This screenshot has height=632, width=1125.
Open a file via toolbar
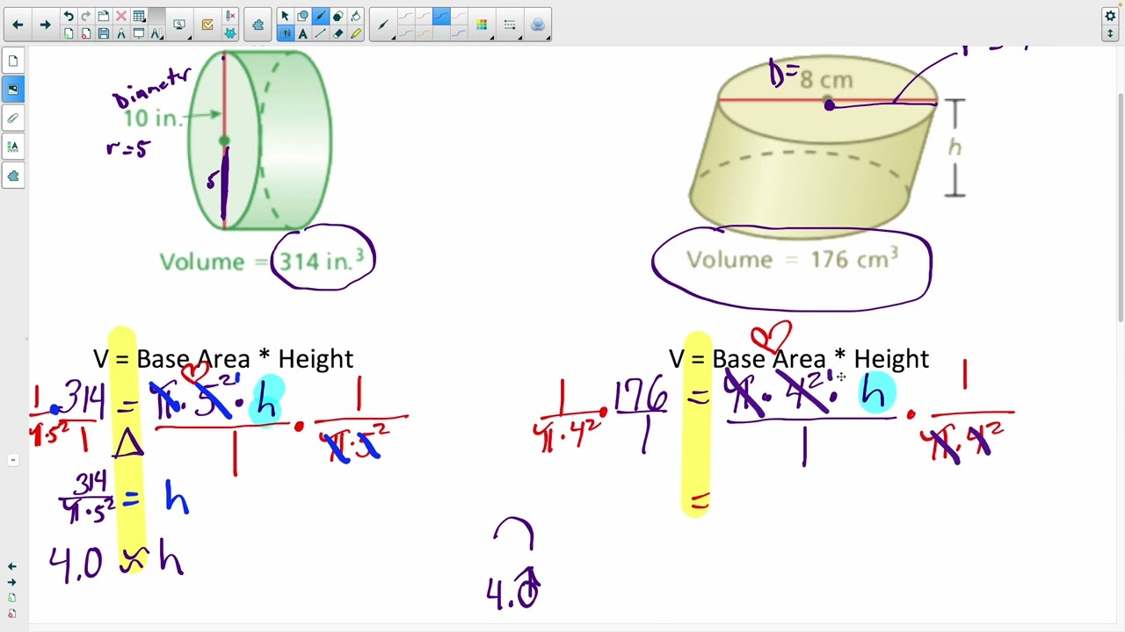pyautogui.click(x=104, y=16)
